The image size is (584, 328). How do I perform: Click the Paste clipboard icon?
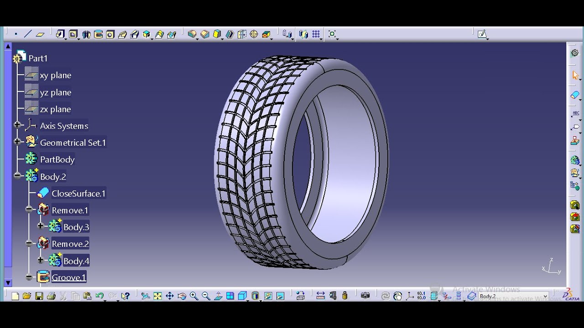point(87,296)
